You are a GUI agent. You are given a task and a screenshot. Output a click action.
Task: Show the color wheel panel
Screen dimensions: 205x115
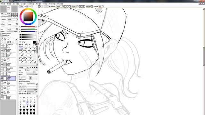tap(20, 6)
